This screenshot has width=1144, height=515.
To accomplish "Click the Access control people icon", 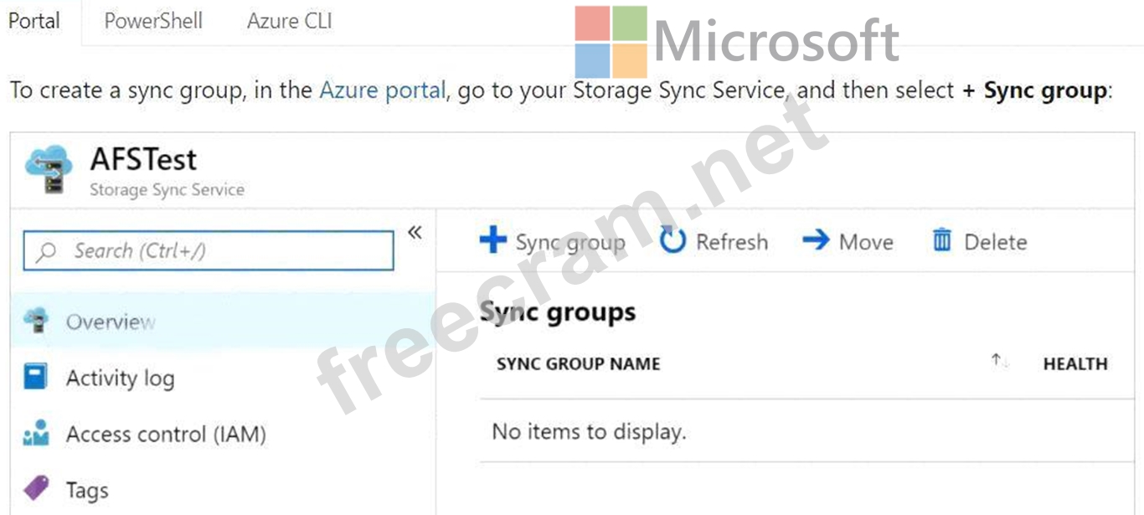I will 36,434.
